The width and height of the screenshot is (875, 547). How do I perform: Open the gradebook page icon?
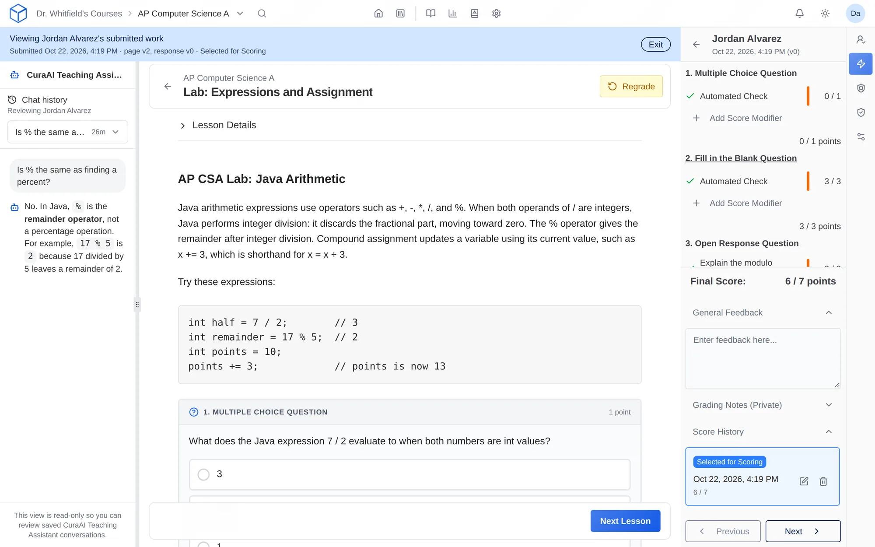pos(474,14)
